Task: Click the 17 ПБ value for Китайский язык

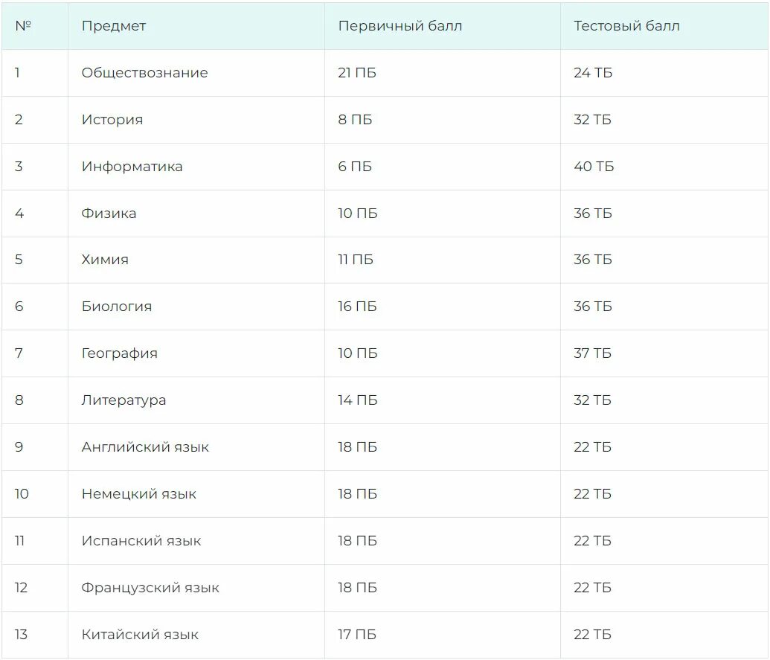Action: tap(357, 635)
